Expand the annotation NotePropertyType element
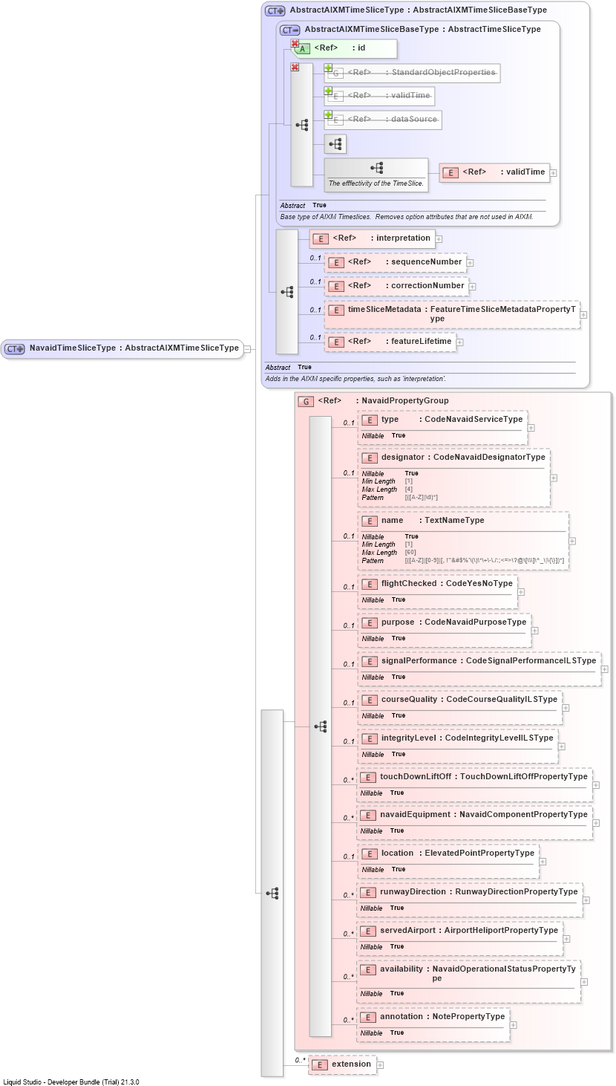 coord(513,1025)
